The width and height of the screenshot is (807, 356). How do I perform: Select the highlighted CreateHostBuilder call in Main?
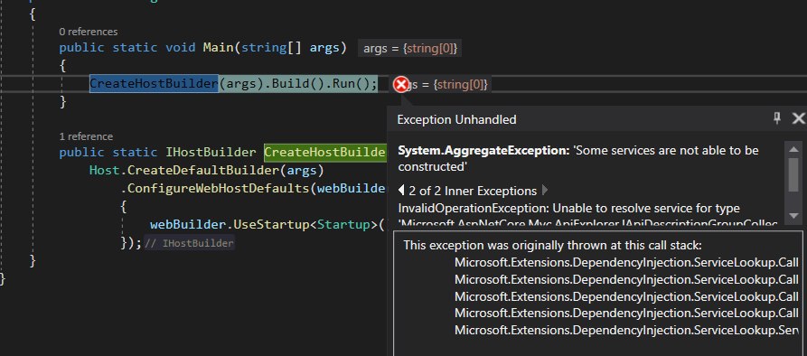[x=154, y=83]
